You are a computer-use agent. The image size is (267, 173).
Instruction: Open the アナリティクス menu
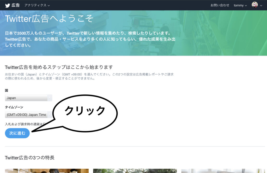[x=37, y=5]
